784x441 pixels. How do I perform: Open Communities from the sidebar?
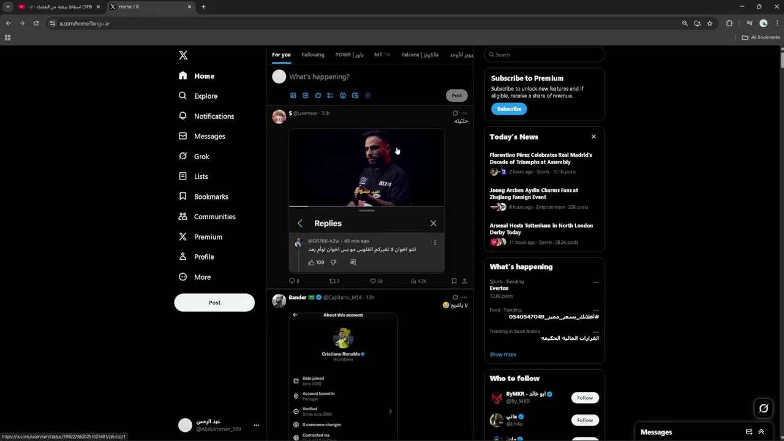[x=207, y=217]
